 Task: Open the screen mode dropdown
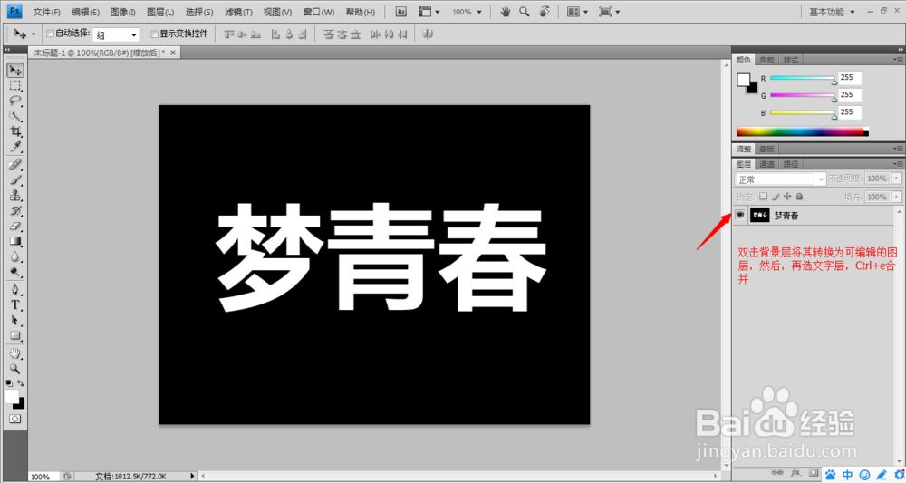[x=610, y=12]
